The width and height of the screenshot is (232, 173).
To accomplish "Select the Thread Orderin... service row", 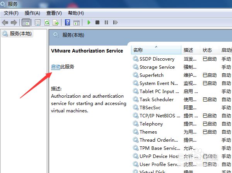I will tap(181, 140).
